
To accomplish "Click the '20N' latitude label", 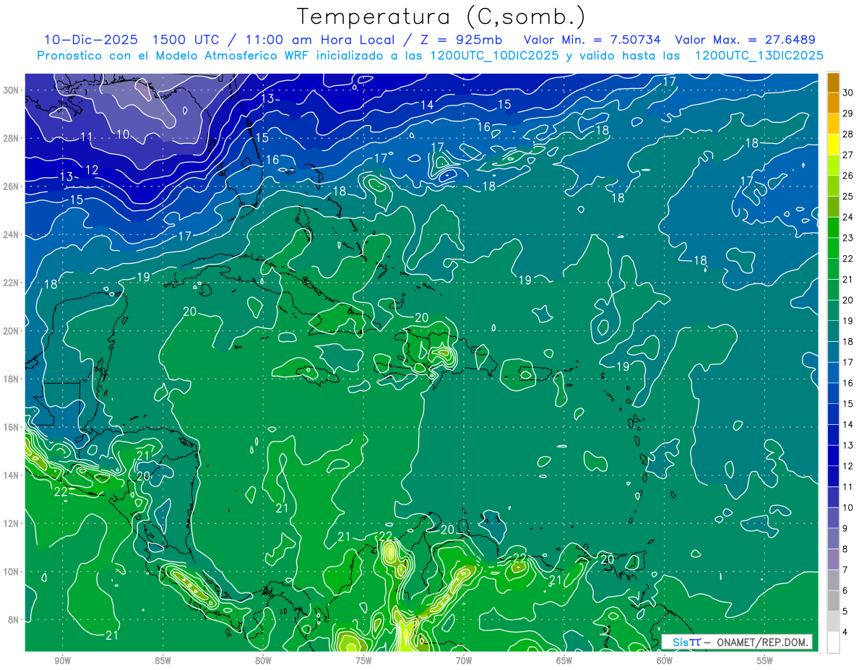I will pyautogui.click(x=12, y=331).
